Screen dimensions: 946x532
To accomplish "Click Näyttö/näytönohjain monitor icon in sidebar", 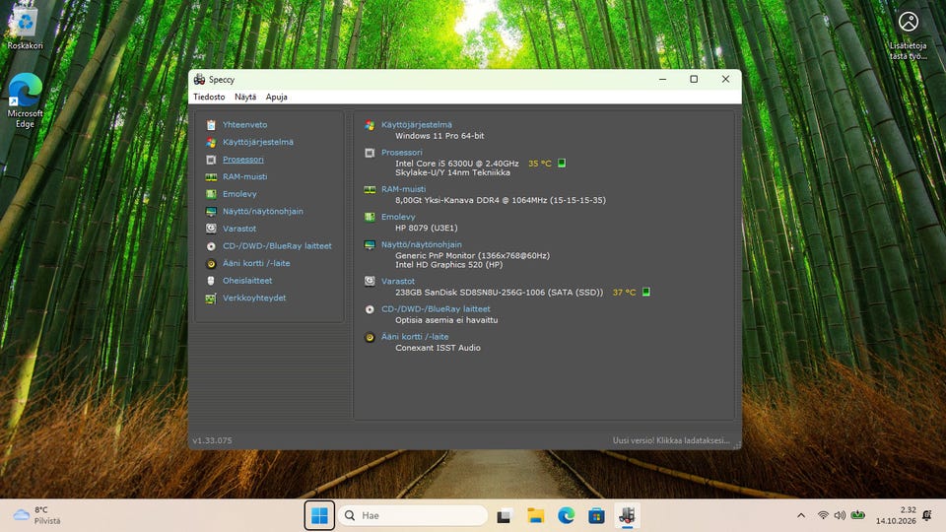I will click(211, 212).
